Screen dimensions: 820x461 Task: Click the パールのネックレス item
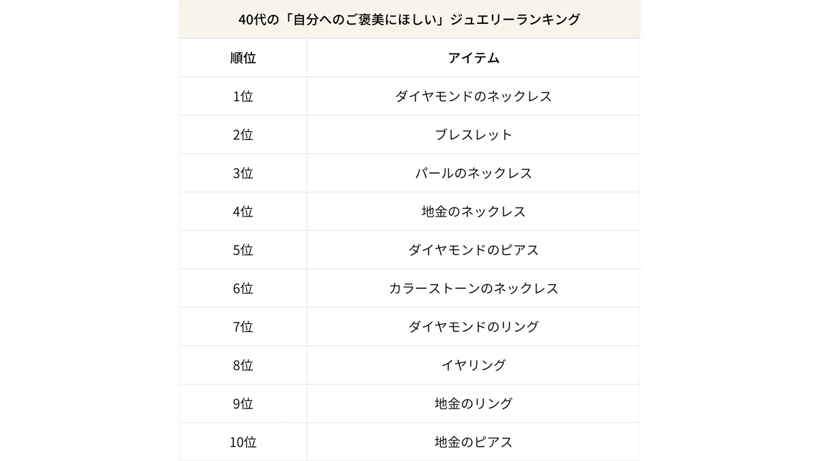474,173
